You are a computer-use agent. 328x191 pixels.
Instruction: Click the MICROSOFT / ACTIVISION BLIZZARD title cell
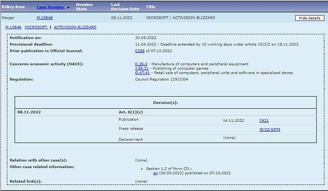180,18
